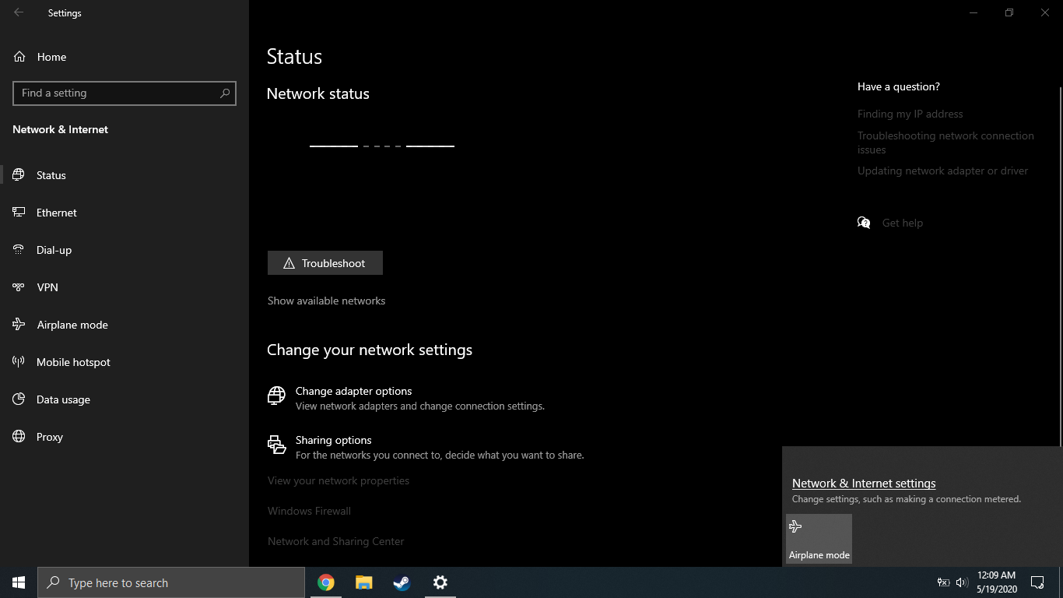The height and width of the screenshot is (598, 1063).
Task: Open Windows Firewall link
Action: 309,511
